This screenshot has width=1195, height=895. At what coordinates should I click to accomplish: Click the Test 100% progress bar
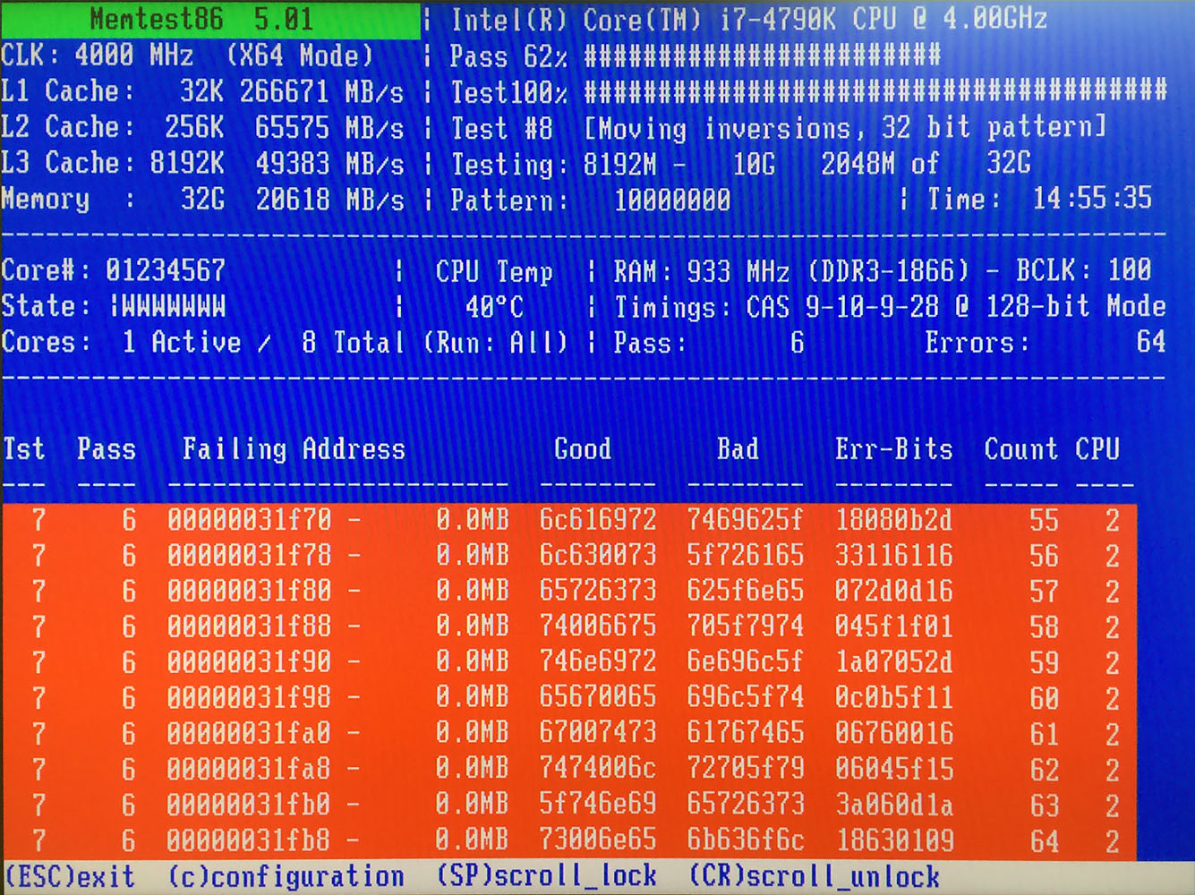click(x=875, y=91)
